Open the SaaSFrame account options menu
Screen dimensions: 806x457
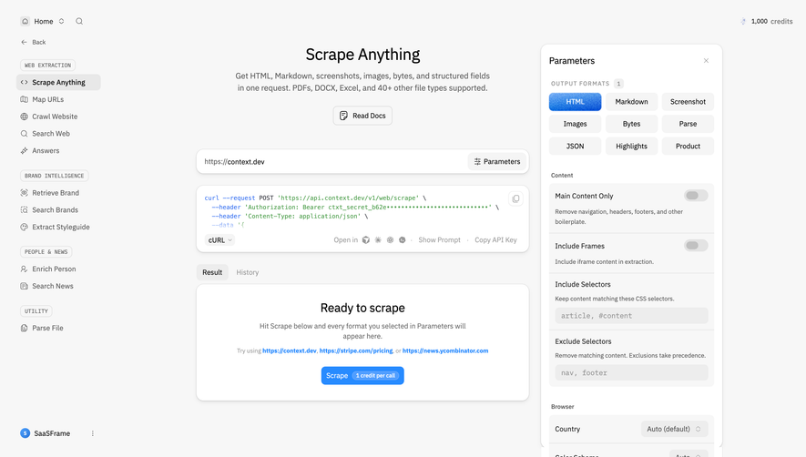coord(93,433)
